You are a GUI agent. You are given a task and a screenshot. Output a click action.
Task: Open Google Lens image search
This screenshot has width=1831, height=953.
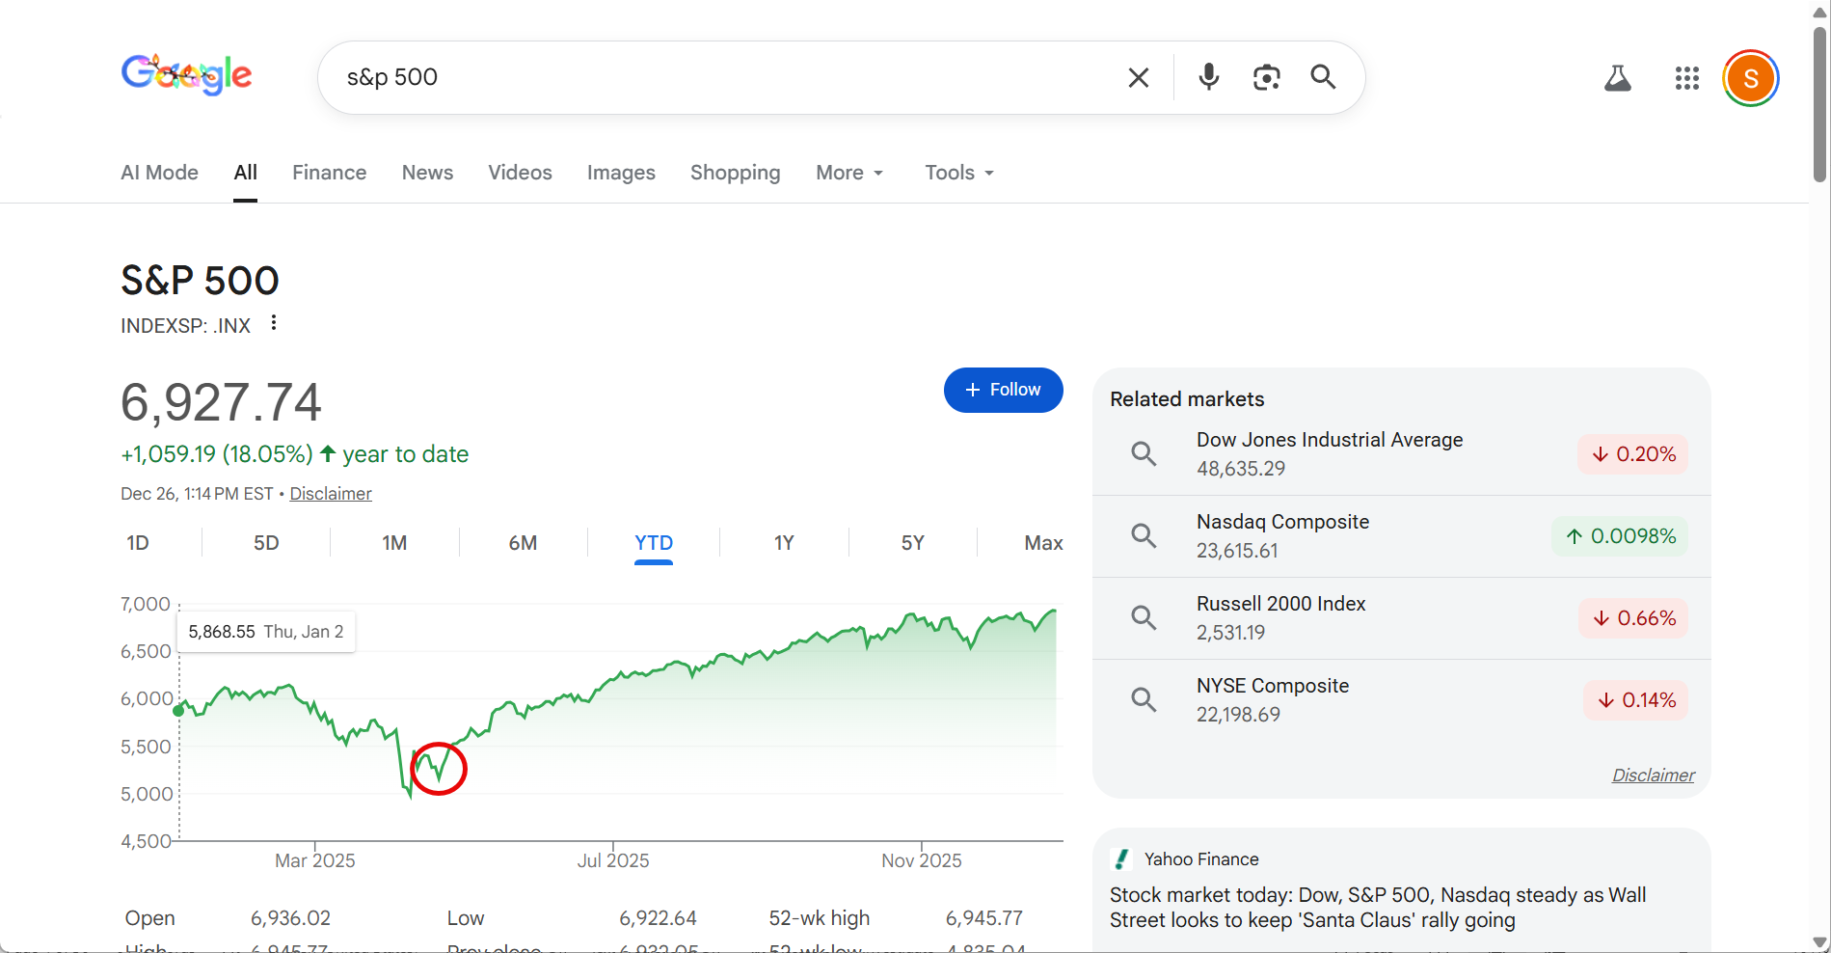point(1266,77)
